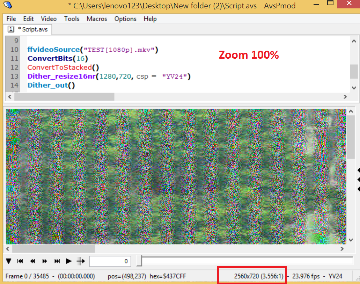Open the Video menu
Image resolution: width=360 pixels, height=284 pixels.
(x=49, y=19)
